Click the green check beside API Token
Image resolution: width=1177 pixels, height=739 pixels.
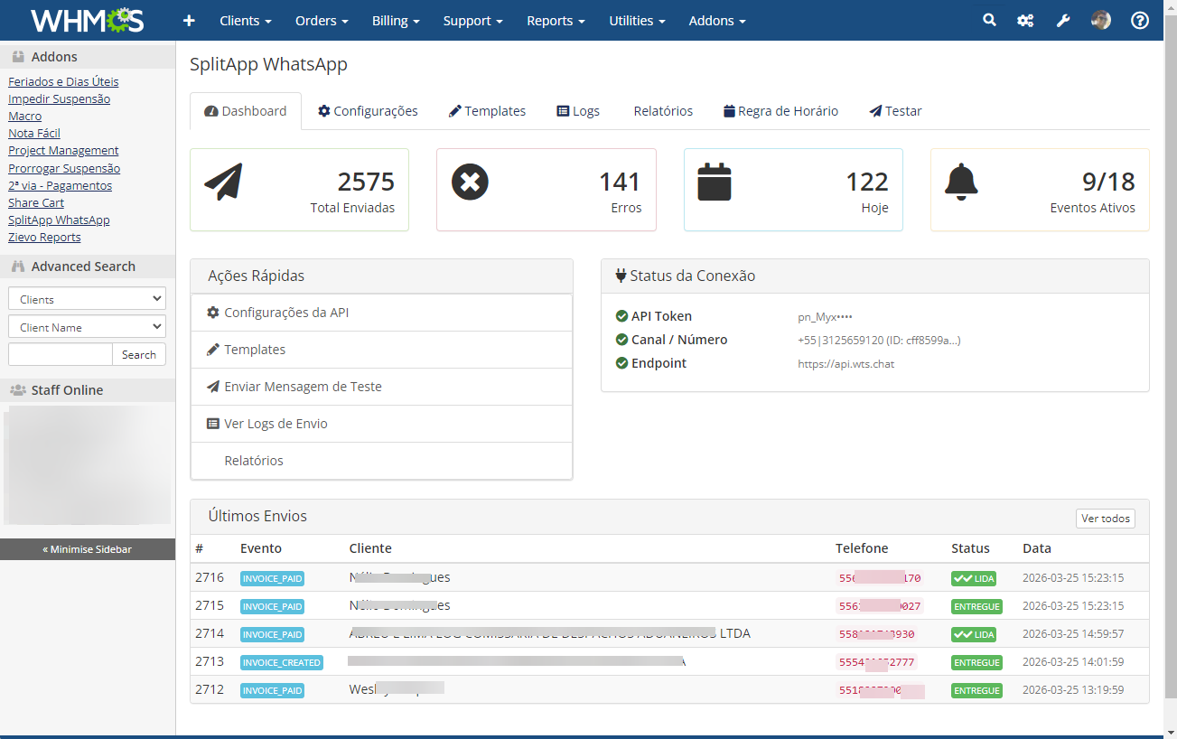[x=621, y=316]
